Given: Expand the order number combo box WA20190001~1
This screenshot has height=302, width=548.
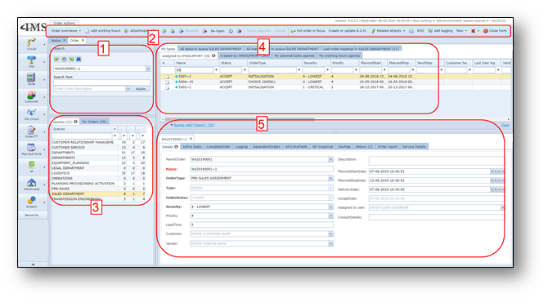Looking at the screenshot, I should (x=148, y=69).
